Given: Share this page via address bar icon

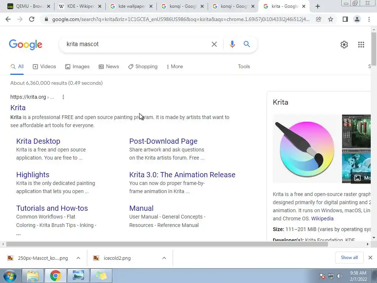Looking at the screenshot, I should click(318, 19).
